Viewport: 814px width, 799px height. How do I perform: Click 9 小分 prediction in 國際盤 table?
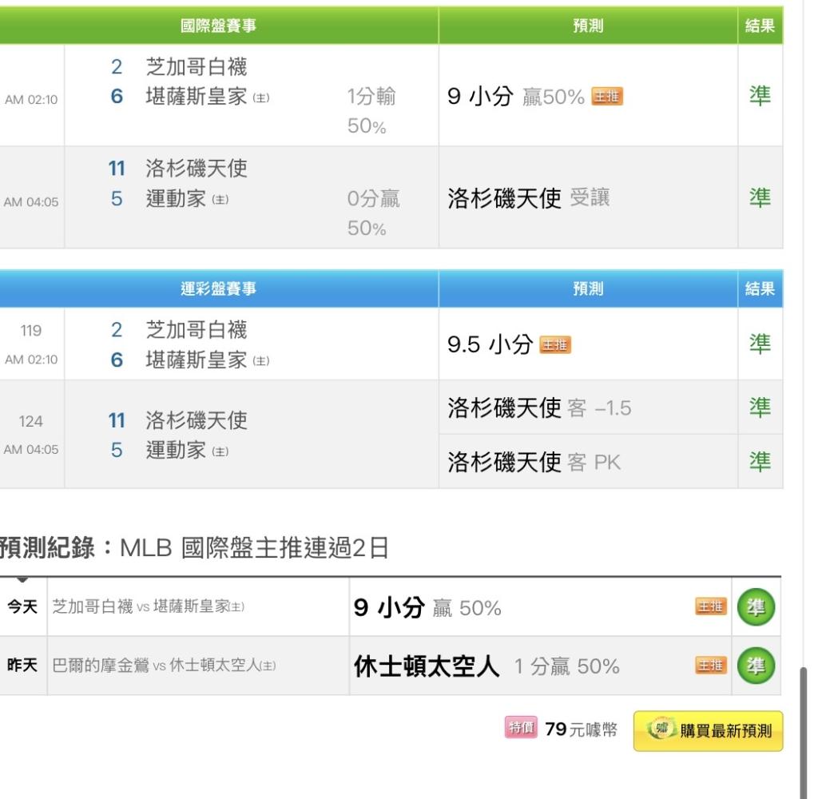click(x=480, y=96)
